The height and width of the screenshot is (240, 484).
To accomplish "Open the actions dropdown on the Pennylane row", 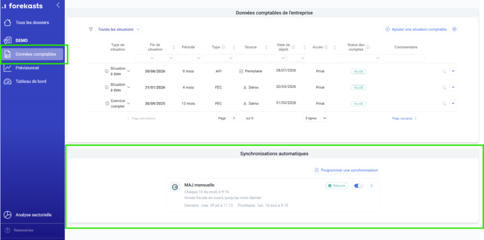I will click(453, 71).
